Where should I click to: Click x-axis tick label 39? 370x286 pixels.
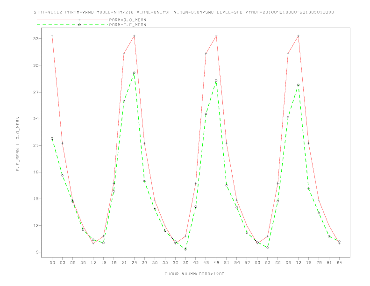(x=185, y=263)
